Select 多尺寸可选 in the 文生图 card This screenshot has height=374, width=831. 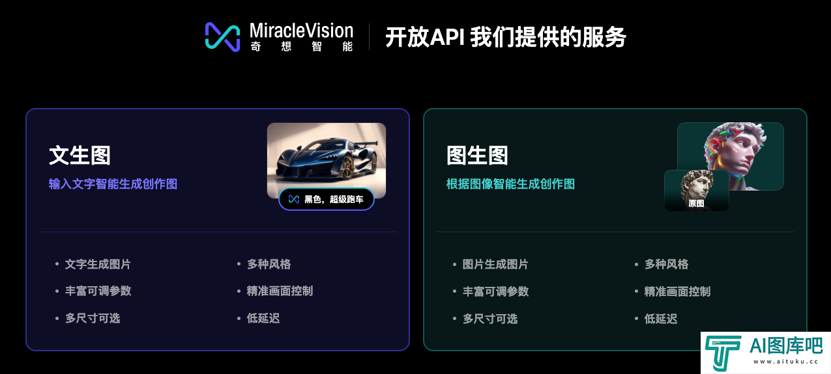[x=92, y=318]
